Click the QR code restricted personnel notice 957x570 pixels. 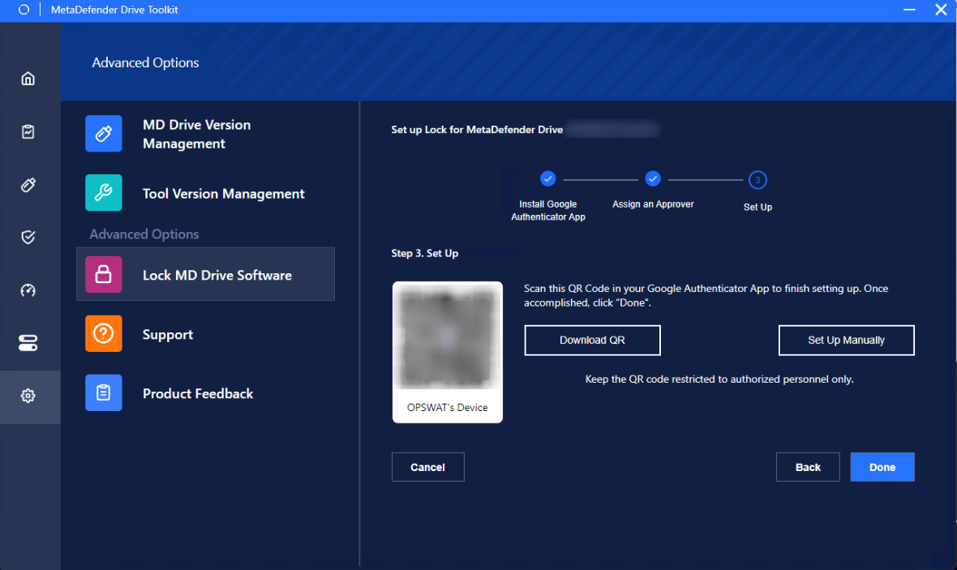(719, 379)
